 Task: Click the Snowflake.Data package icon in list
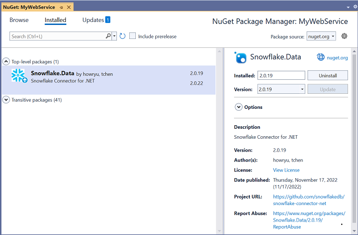tap(19, 75)
